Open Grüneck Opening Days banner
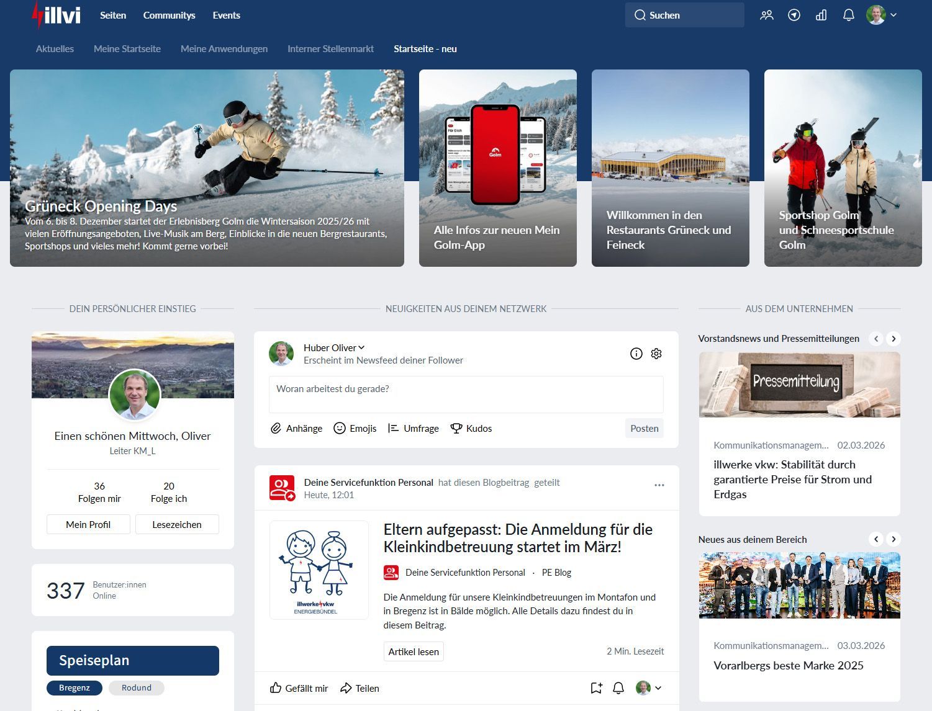932x711 pixels. 207,168
